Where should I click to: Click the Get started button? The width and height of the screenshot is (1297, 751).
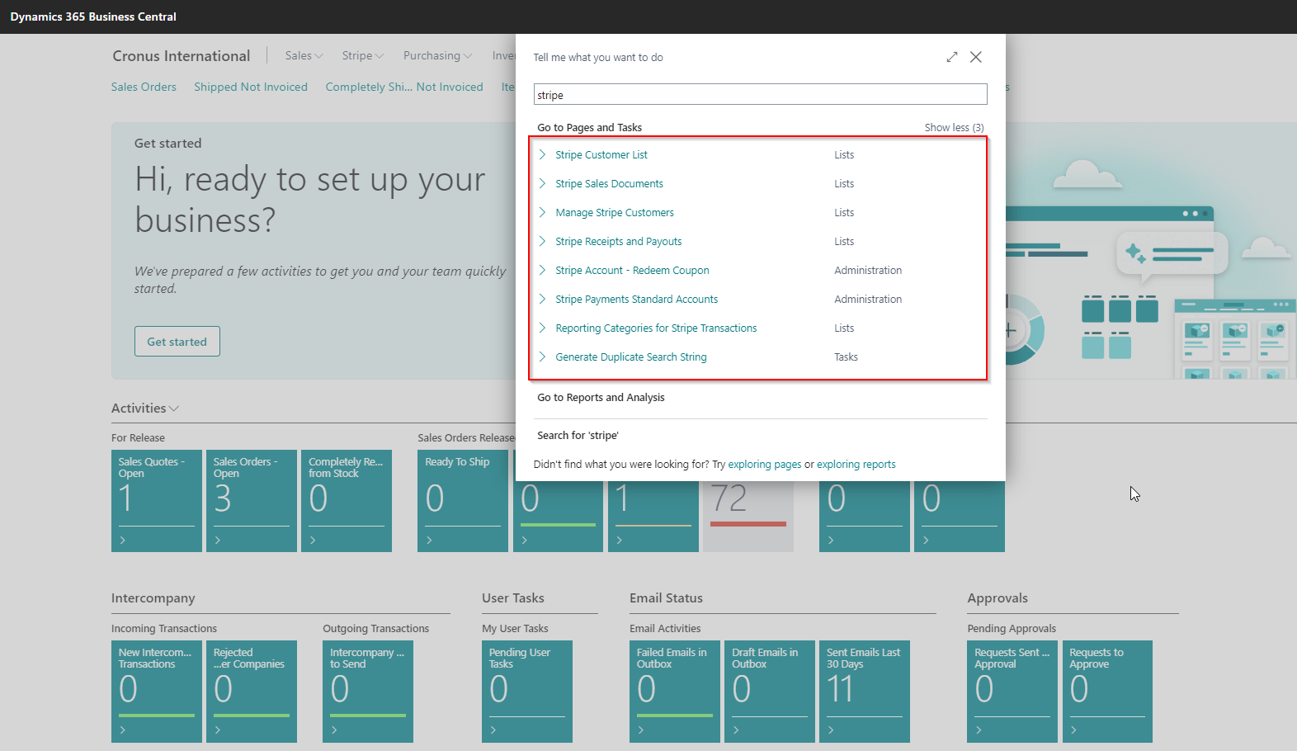click(177, 341)
